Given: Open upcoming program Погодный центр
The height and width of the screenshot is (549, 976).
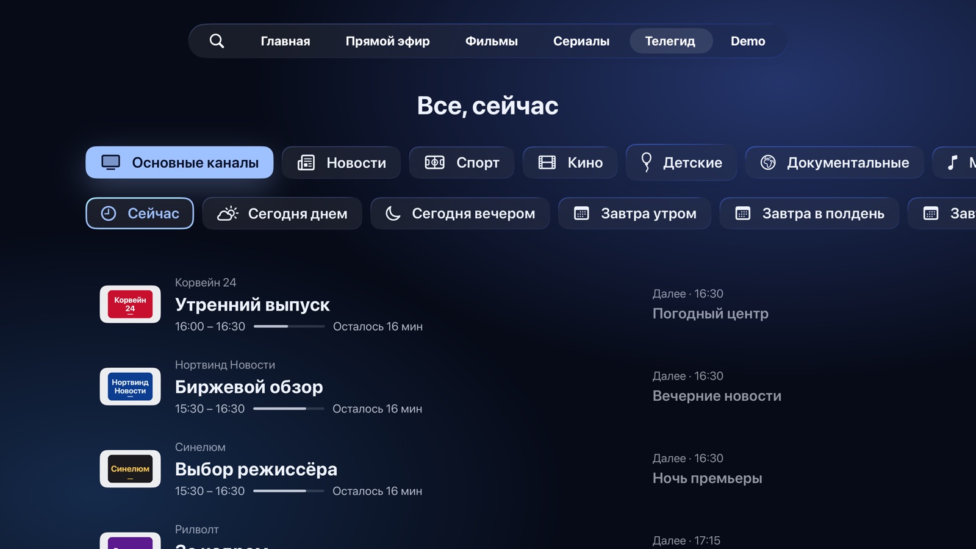Looking at the screenshot, I should click(x=711, y=314).
